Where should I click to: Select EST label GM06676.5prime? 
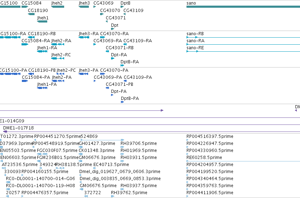pyautogui.click(x=98, y=186)
